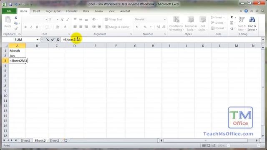Screen dimensions: 267x150
Task: Click the Borders icon
Action: point(47,27)
